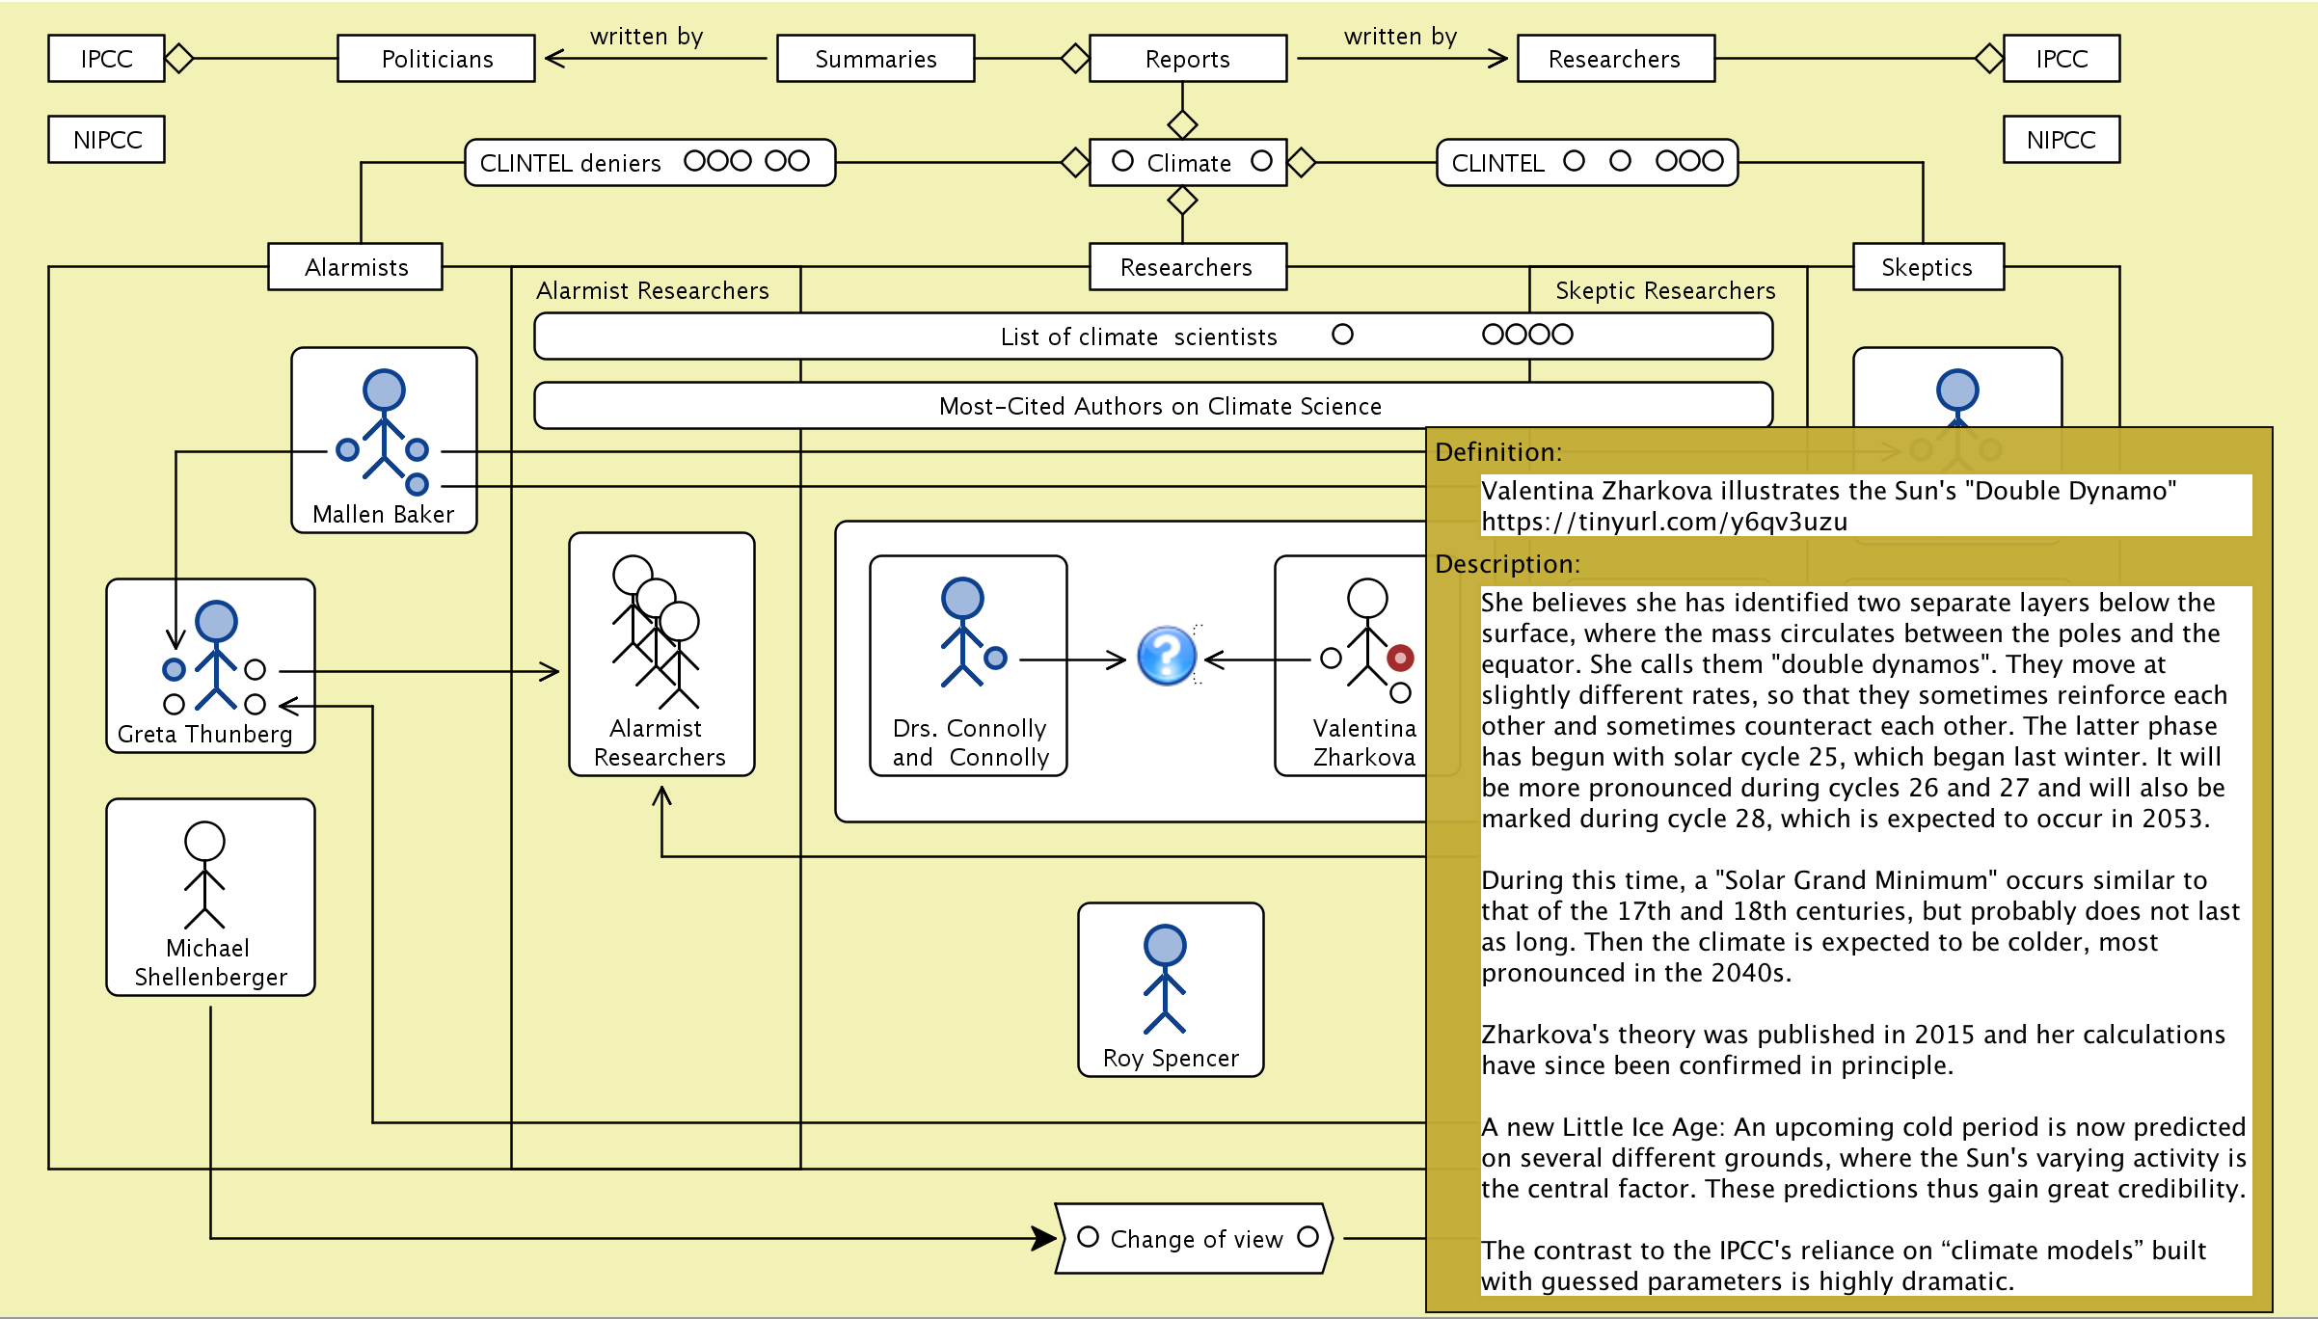Select the Alarmists tab box
This screenshot has width=2318, height=1319.
(356, 267)
